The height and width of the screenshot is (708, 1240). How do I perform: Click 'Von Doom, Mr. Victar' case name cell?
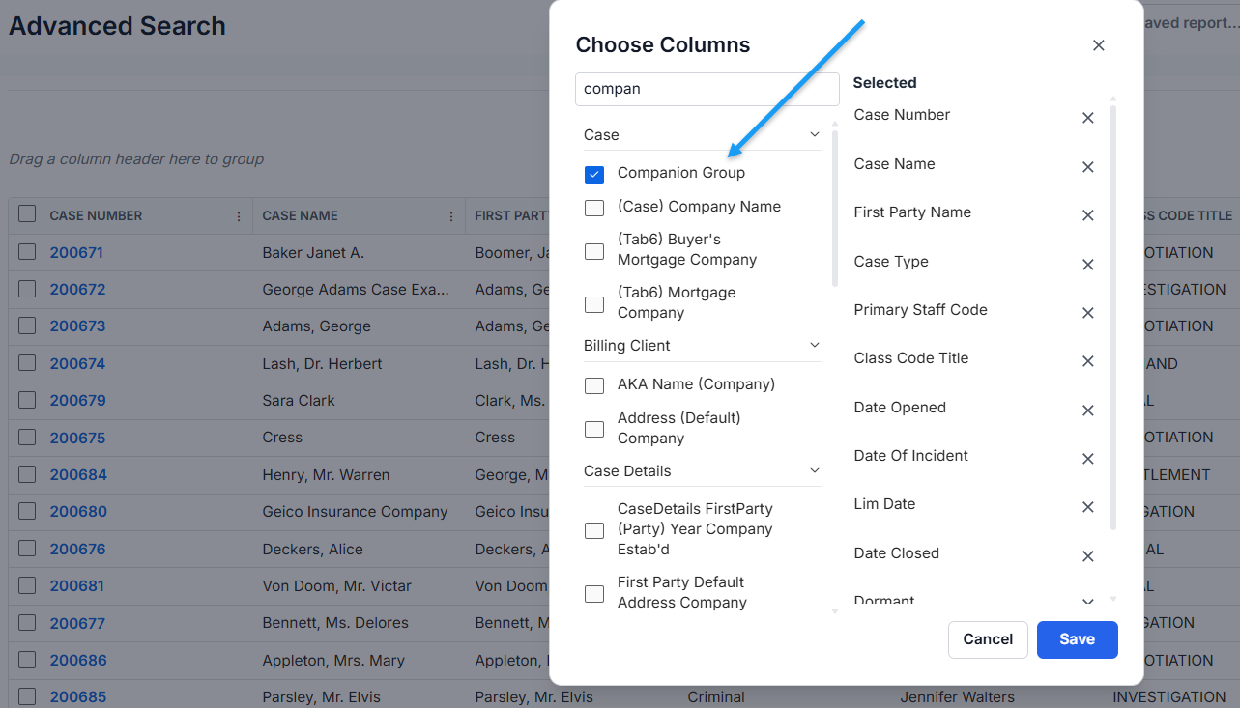pos(336,586)
